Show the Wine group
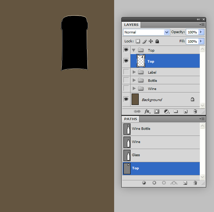 126,88
